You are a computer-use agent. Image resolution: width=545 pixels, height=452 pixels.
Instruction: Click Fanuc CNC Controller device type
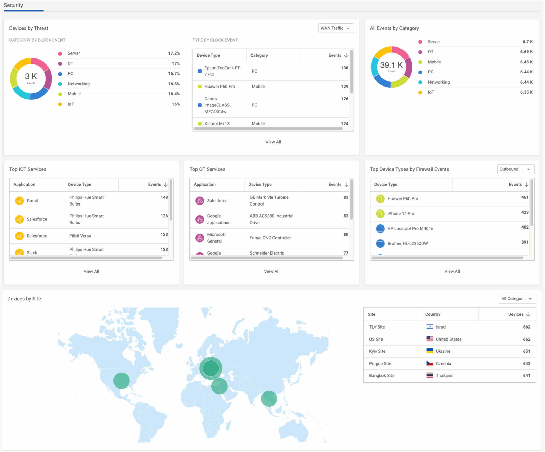pos(270,238)
